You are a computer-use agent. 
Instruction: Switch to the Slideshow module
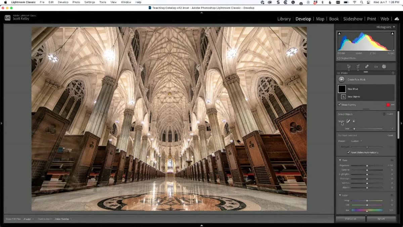[x=353, y=19]
